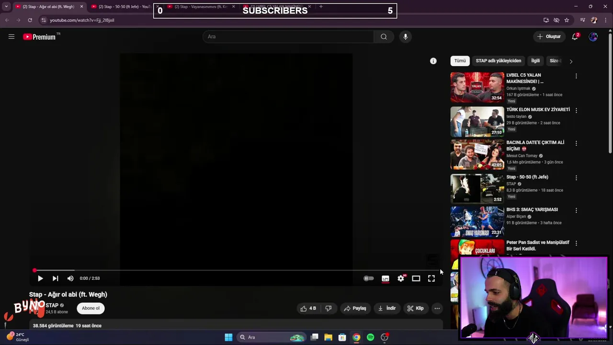
Task: Mute the video volume
Action: coord(70,278)
